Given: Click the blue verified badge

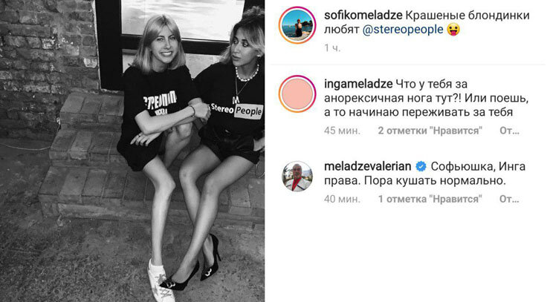Looking at the screenshot, I should pos(421,166).
